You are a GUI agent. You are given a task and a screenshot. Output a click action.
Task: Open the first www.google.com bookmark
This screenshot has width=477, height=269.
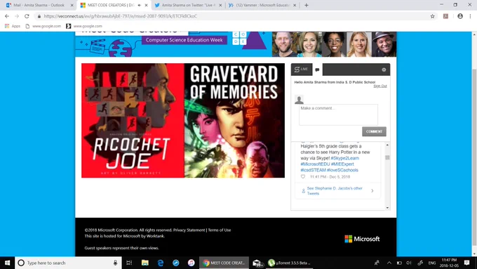click(43, 26)
